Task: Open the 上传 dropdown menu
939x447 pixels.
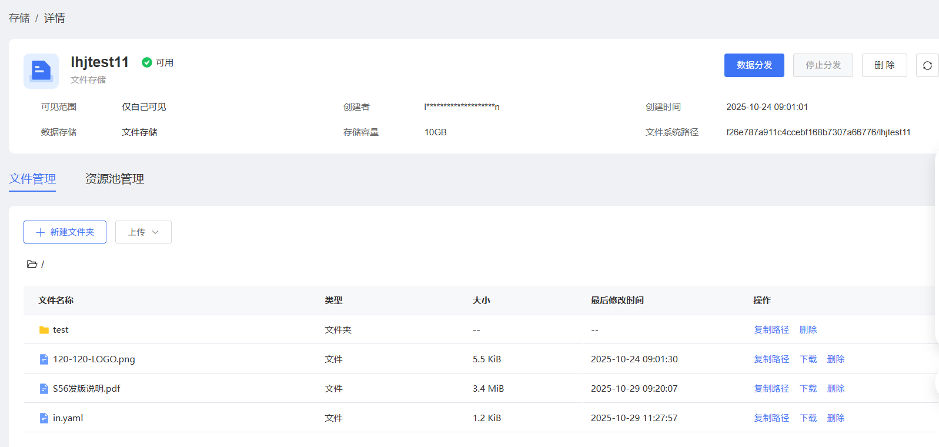Action: pyautogui.click(x=143, y=232)
